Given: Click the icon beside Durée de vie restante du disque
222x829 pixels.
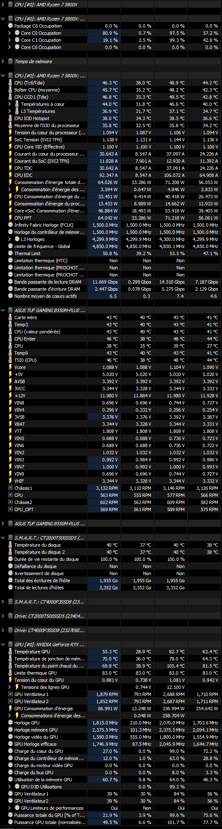Looking at the screenshot, I should pos(10,559).
